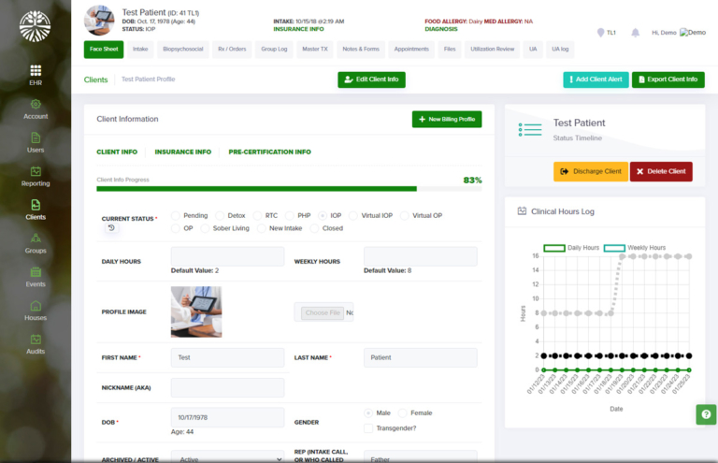Viewport: 718px width, 463px height.
Task: Open the Archived / Active dropdown
Action: [x=227, y=456]
